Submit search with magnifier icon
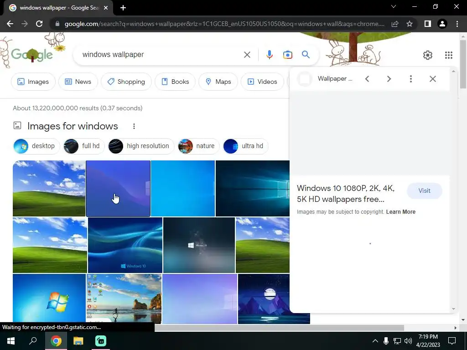The image size is (467, 350). click(306, 55)
